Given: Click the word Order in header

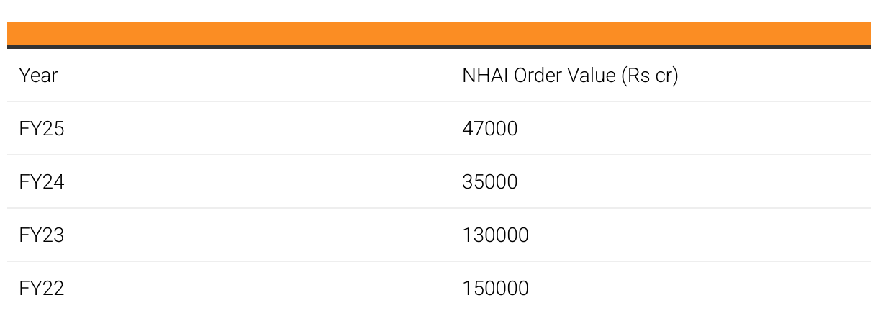Looking at the screenshot, I should point(536,76).
